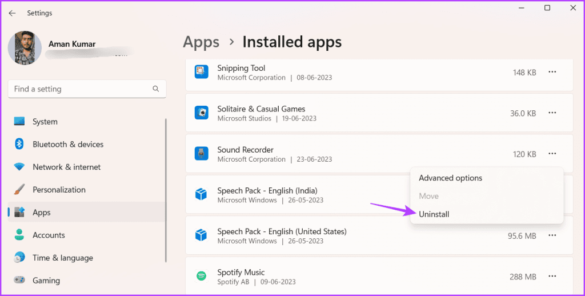Click the 120 KB size value
Image resolution: width=585 pixels, height=296 pixels.
pos(524,154)
